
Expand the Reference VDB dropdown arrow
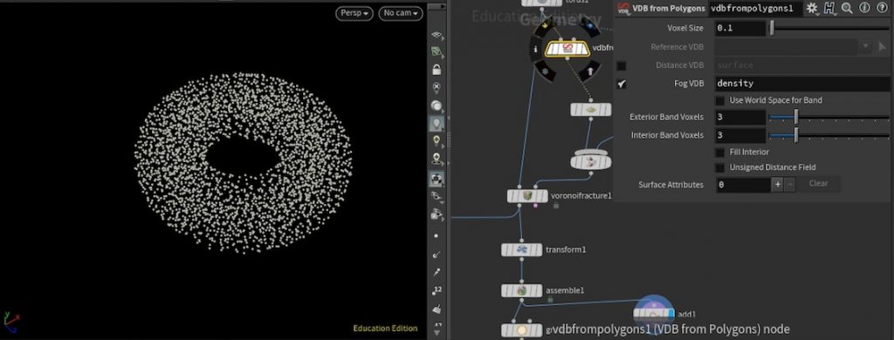pos(865,47)
